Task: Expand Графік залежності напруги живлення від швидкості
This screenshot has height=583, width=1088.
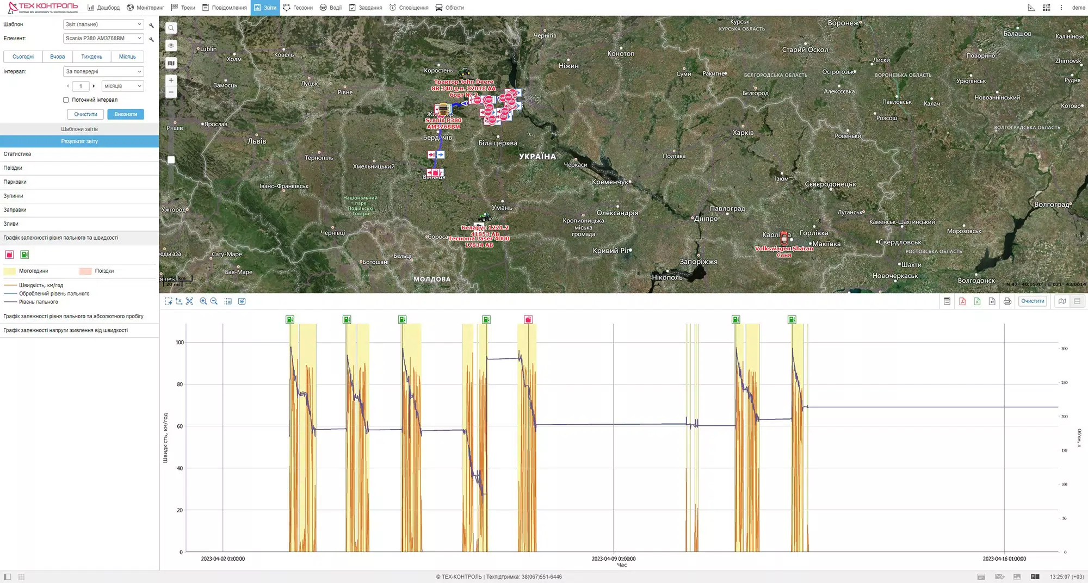Action: pos(79,330)
